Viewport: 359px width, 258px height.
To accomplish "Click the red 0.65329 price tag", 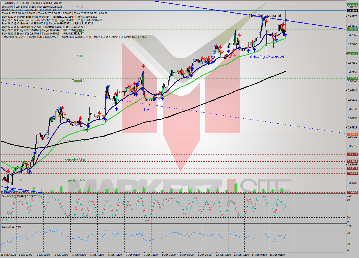I will pos(352,154).
